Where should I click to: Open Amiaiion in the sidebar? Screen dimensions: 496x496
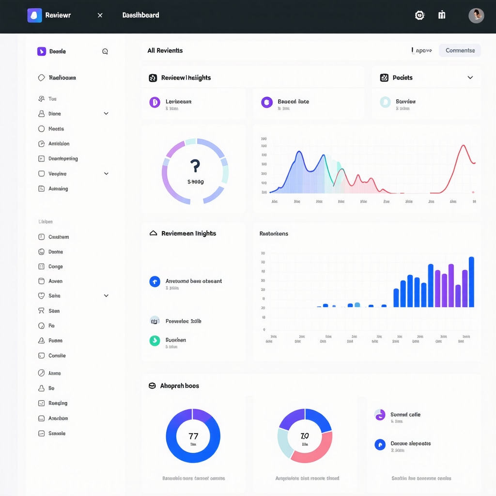coord(54,143)
